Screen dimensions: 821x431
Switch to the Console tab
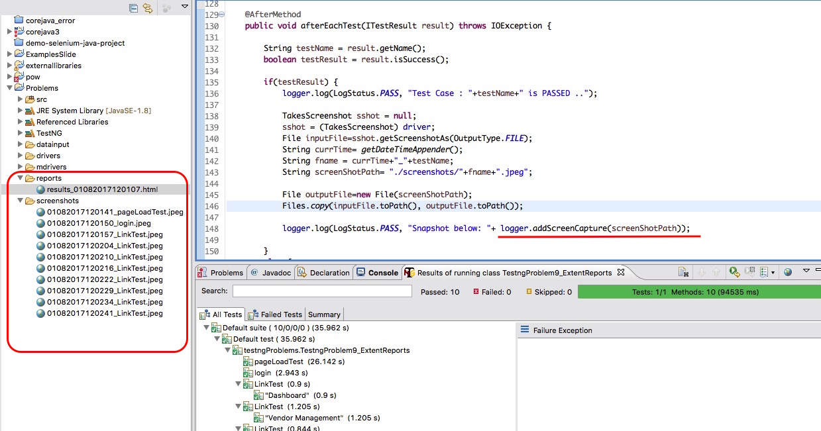pos(377,272)
